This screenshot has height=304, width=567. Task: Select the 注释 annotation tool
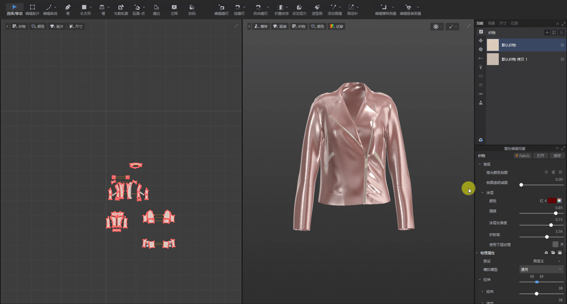174,9
